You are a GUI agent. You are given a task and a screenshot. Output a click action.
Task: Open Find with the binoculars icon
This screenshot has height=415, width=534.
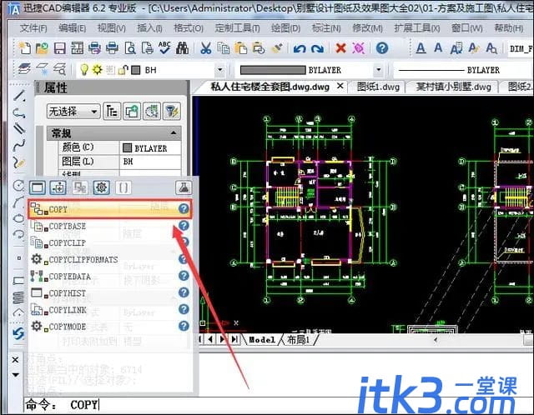point(182,48)
